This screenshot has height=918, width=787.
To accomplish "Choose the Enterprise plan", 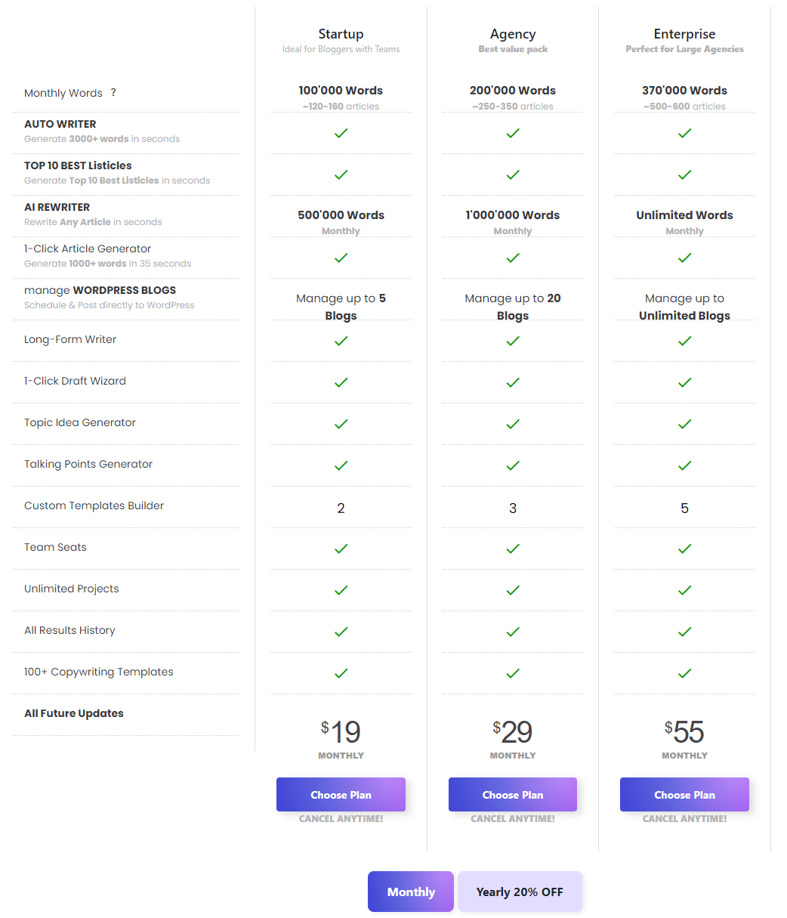I will tap(684, 795).
